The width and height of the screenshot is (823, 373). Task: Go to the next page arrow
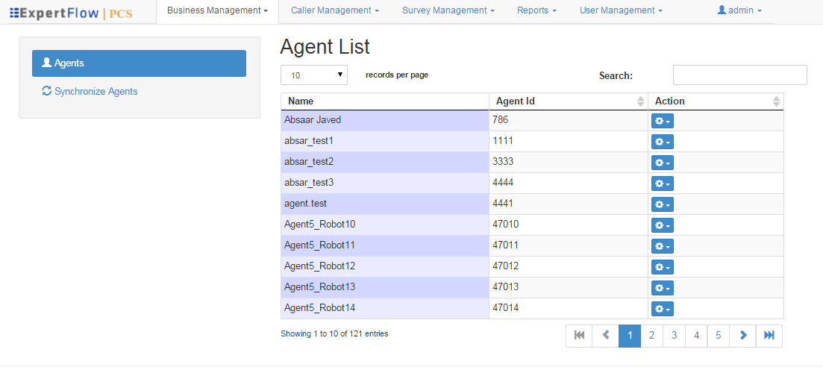coord(742,336)
